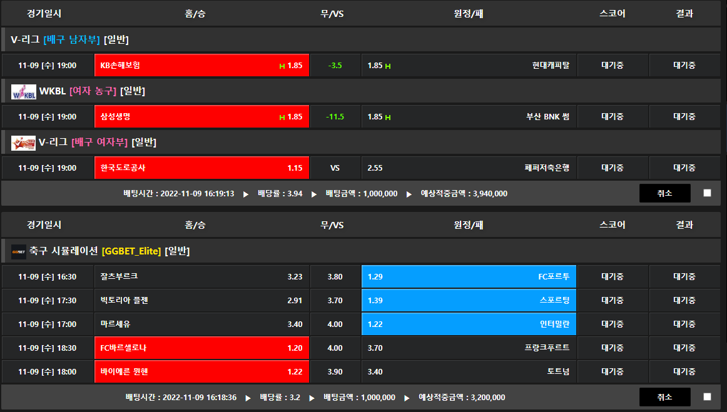The height and width of the screenshot is (412, 727).
Task: Click the handicap H icon on KB손해보험
Action: 282,66
